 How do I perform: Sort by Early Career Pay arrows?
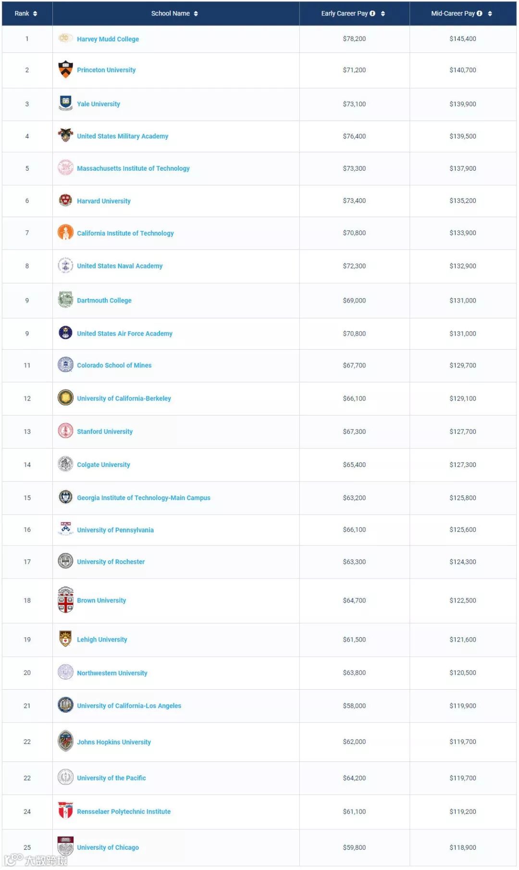383,13
